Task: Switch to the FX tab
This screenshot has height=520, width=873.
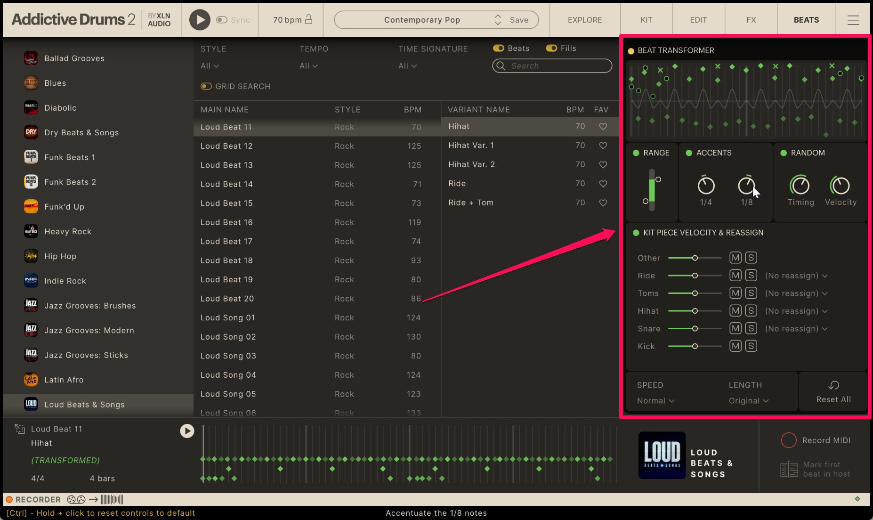Action: [751, 20]
